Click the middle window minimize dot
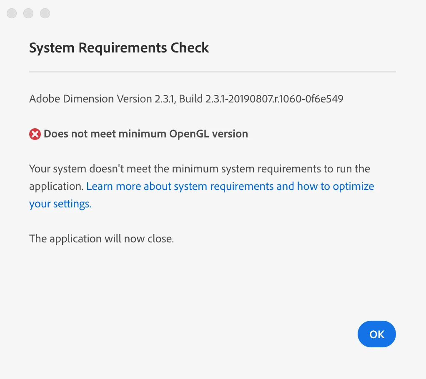 coord(28,13)
